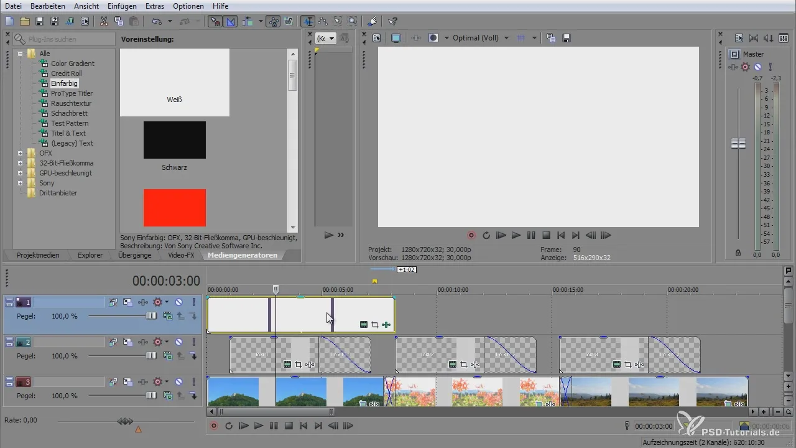Select the Schwarz preset thumbnail

tap(175, 140)
